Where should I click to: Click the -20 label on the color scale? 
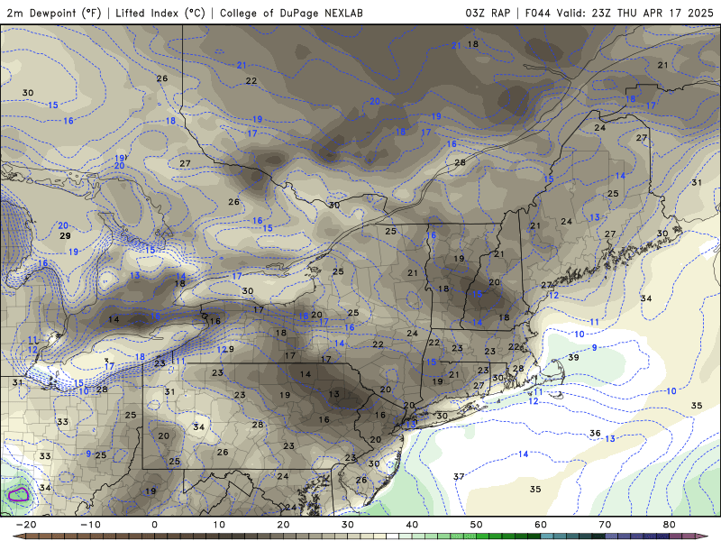pos(26,525)
